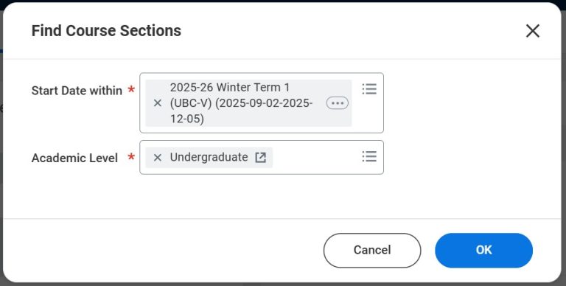Click inside the Start Date within field
The height and width of the screenshot is (286, 566).
click(x=262, y=103)
